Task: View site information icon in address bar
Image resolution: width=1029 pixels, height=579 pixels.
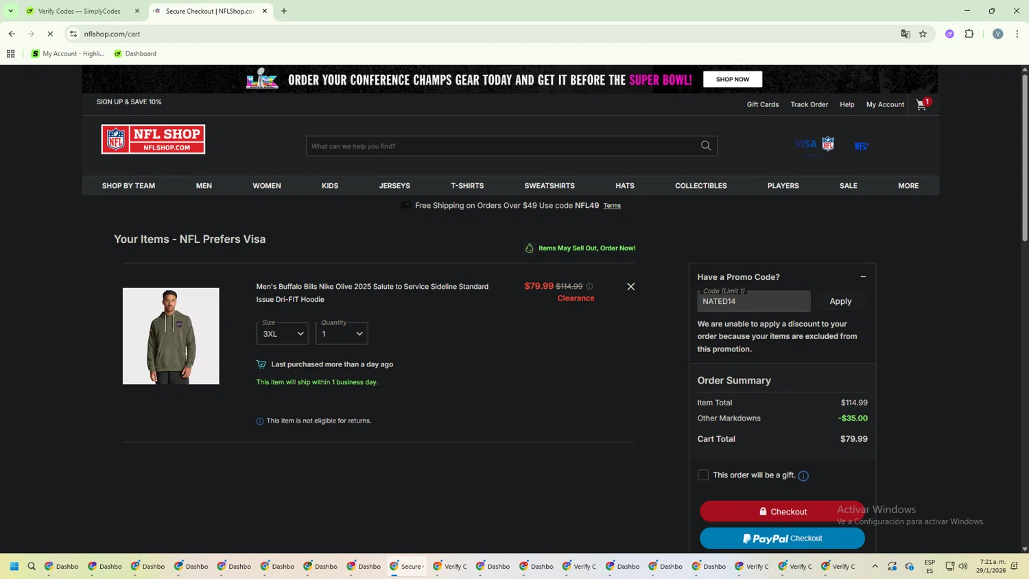Action: (73, 34)
